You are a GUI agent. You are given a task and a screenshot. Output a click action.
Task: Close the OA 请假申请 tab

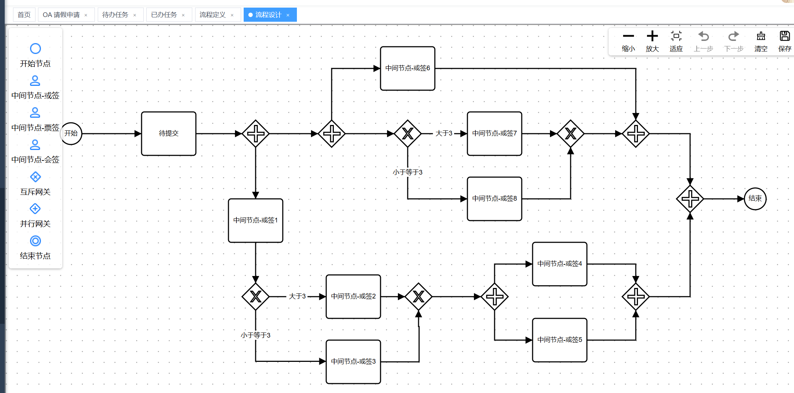coord(86,15)
